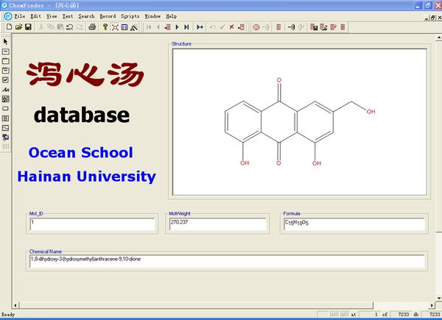Advance to the next record
The width and height of the screenshot is (442, 320).
click(x=177, y=27)
